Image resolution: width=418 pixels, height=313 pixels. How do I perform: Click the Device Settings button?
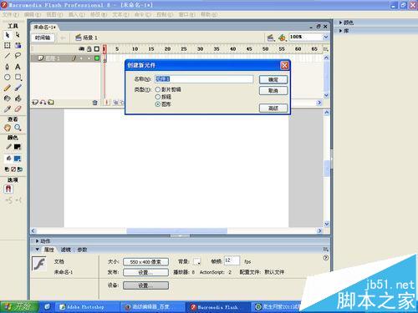[145, 285]
